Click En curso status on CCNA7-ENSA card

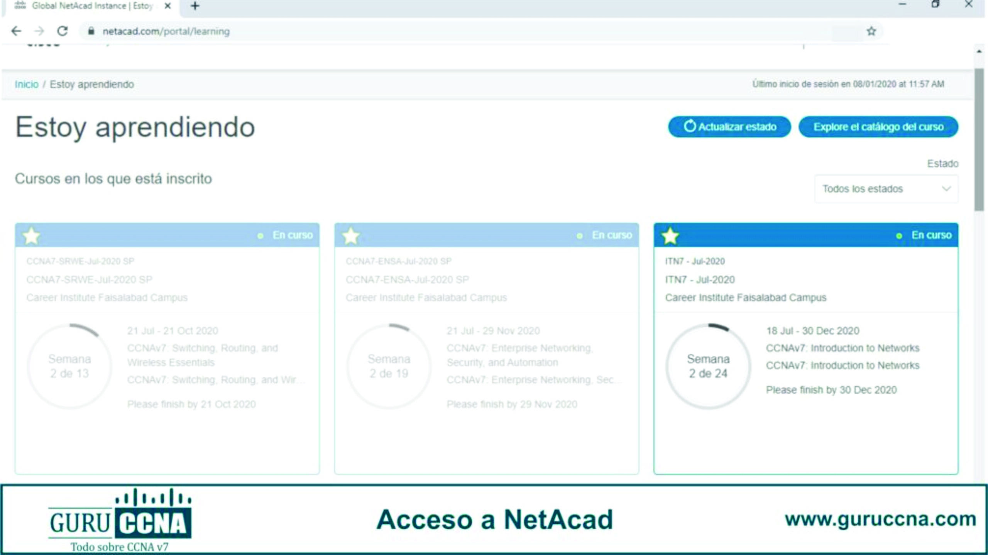click(612, 235)
